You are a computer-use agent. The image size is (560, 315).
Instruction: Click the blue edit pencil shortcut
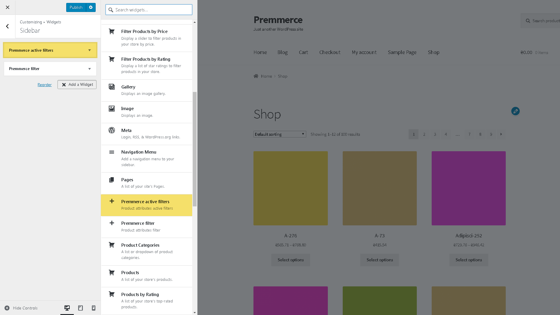pyautogui.click(x=515, y=111)
